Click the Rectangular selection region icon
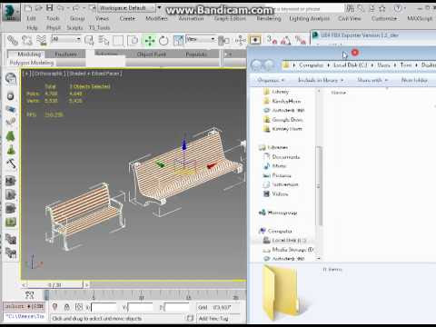The height and width of the screenshot is (327, 436). (x=118, y=40)
